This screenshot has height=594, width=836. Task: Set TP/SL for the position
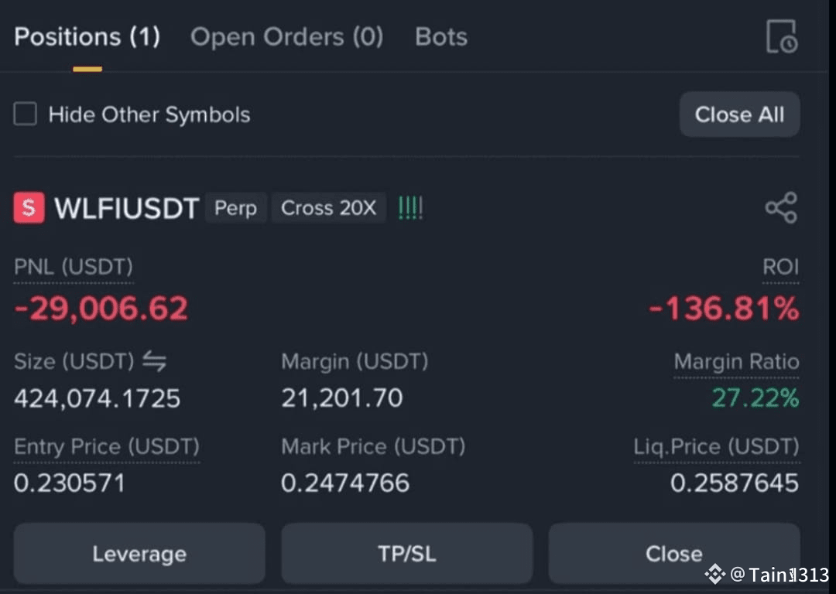tap(407, 554)
